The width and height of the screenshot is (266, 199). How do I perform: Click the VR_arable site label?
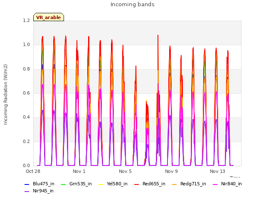[49, 17]
